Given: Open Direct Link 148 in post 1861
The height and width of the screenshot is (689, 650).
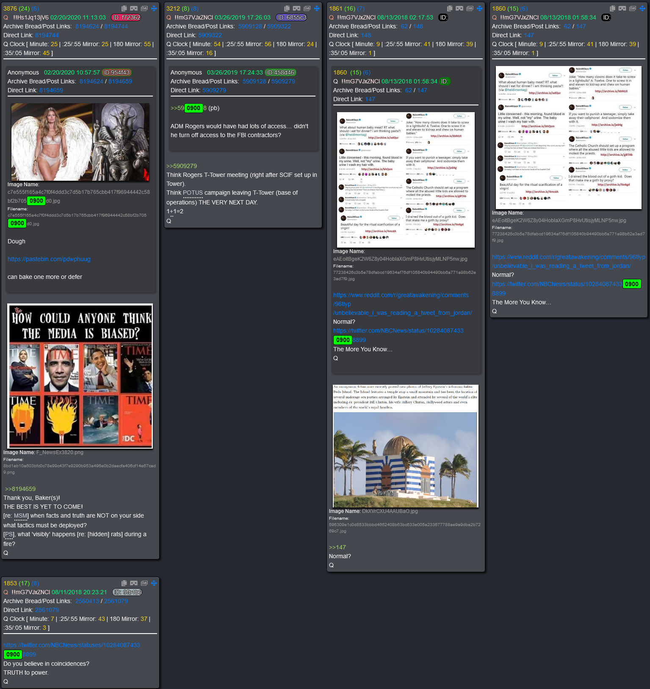Looking at the screenshot, I should [366, 35].
